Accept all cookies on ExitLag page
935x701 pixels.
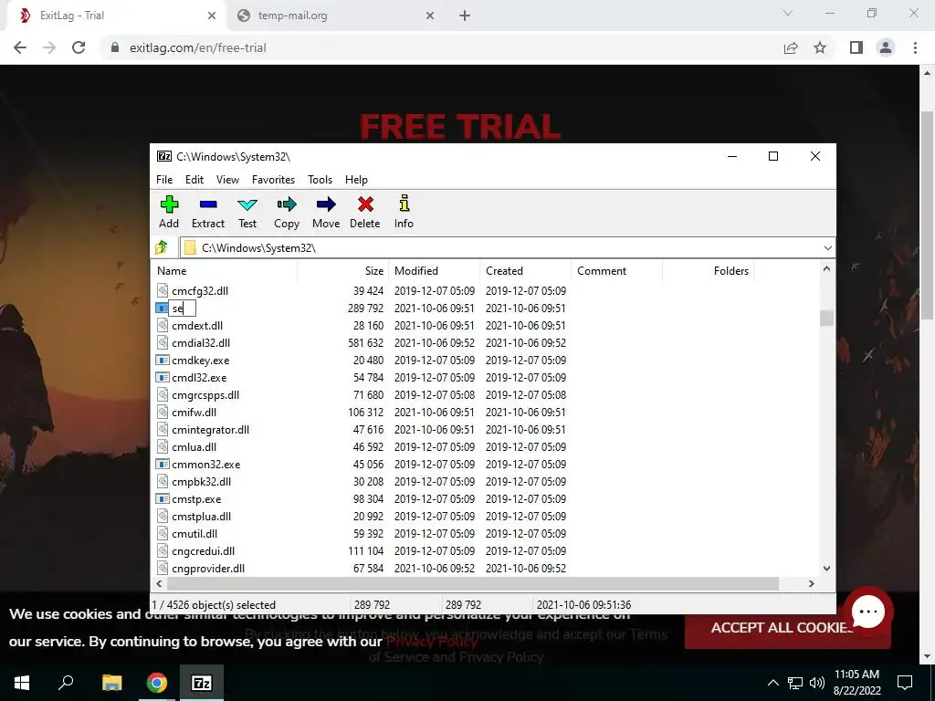pyautogui.click(x=788, y=627)
